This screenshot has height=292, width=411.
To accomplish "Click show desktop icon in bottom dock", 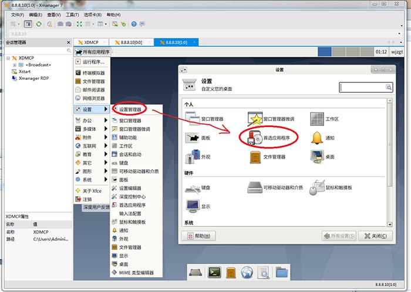I will click(x=196, y=273).
